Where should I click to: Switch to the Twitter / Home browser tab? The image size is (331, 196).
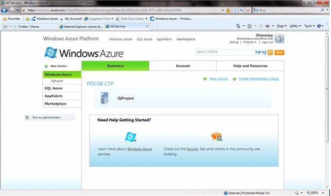click(35, 26)
